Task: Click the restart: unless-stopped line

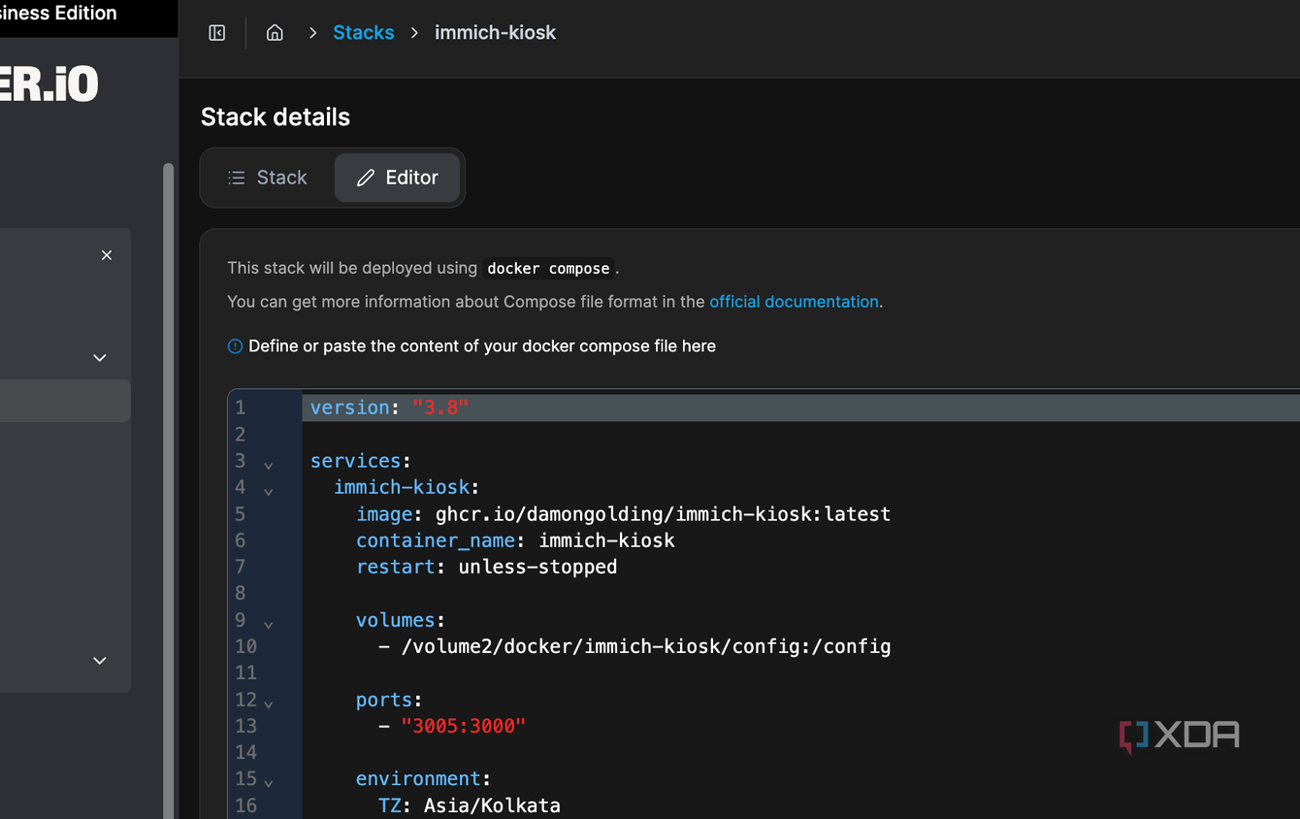Action: tap(486, 567)
